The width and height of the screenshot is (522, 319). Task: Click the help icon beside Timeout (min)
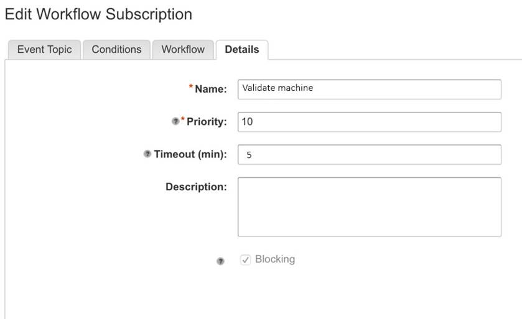coord(147,154)
